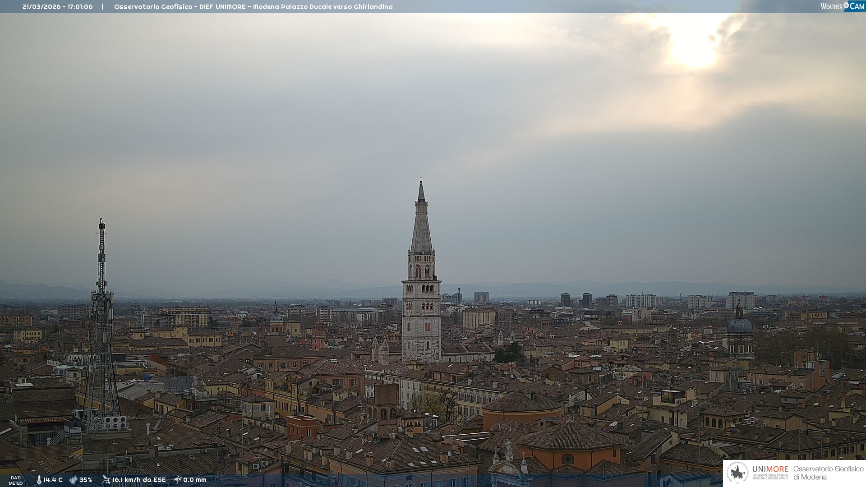Click the thermometer temperature icon
Image resolution: width=866 pixels, height=487 pixels.
click(x=39, y=480)
